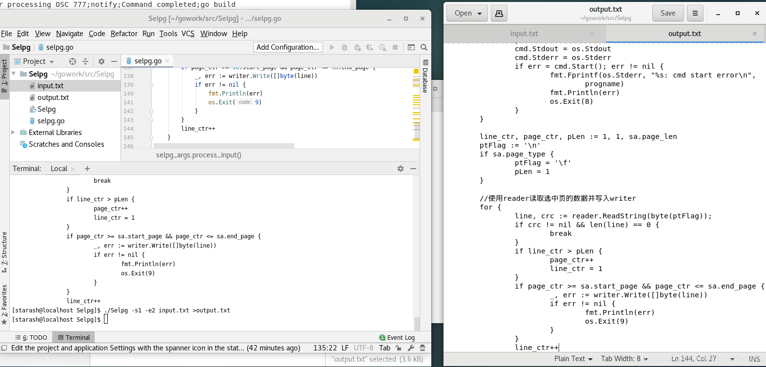This screenshot has width=766, height=367.
Task: Switch to input.txt tab in gedit
Action: 524,34
